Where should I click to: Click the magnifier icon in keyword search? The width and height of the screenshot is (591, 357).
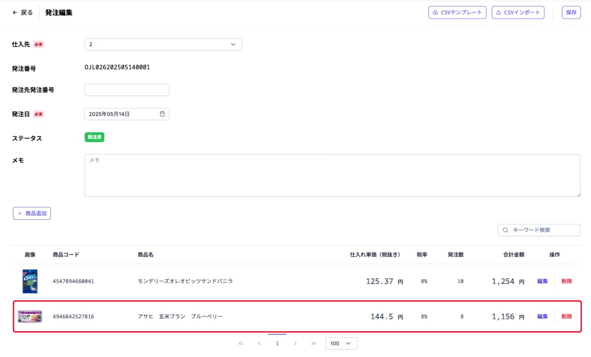coord(505,230)
